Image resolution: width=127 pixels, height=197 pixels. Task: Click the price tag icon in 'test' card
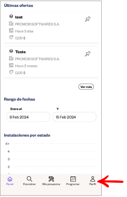tap(11, 37)
